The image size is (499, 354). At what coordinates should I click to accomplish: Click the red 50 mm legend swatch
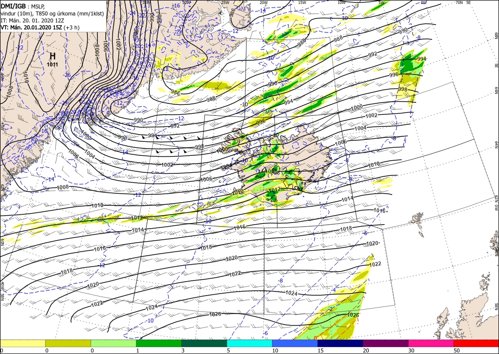pyautogui.click(x=476, y=343)
